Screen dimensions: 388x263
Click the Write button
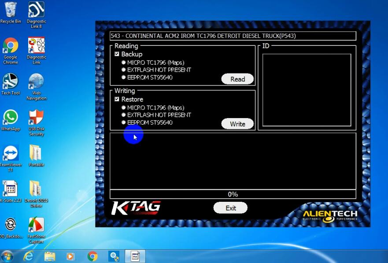point(237,124)
